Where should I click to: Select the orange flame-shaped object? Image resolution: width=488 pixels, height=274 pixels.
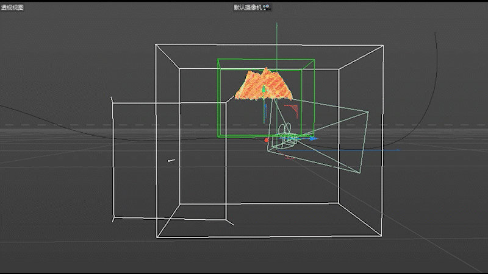pos(264,85)
